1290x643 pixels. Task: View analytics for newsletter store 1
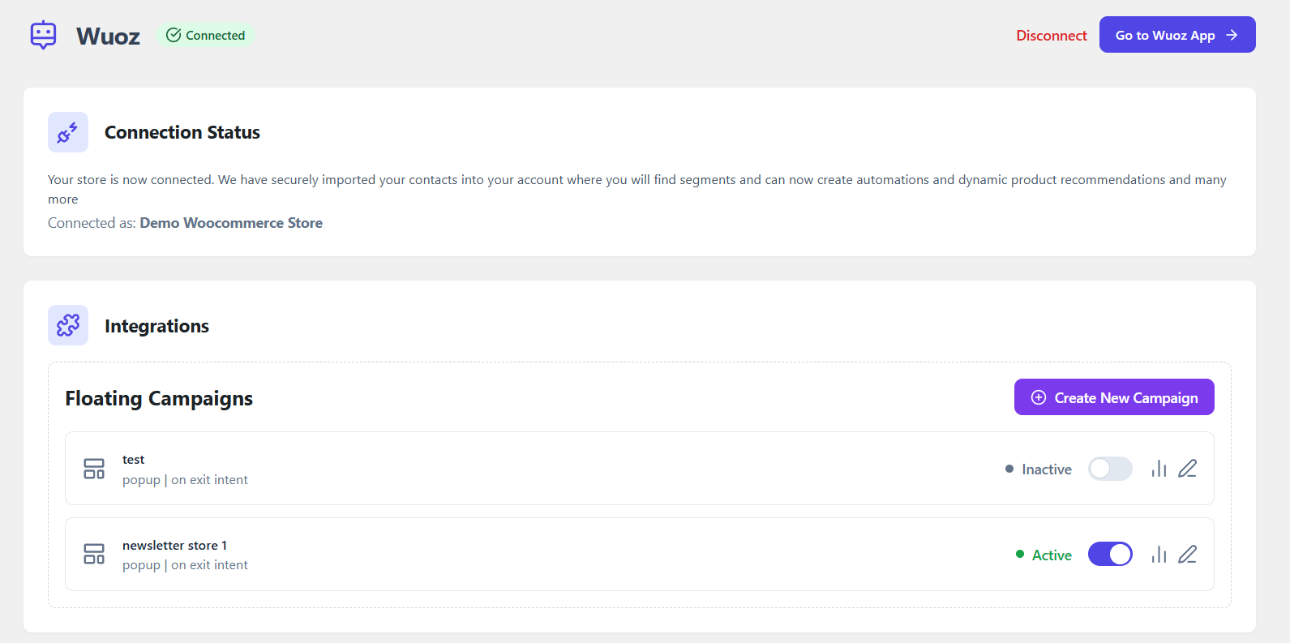(1159, 555)
